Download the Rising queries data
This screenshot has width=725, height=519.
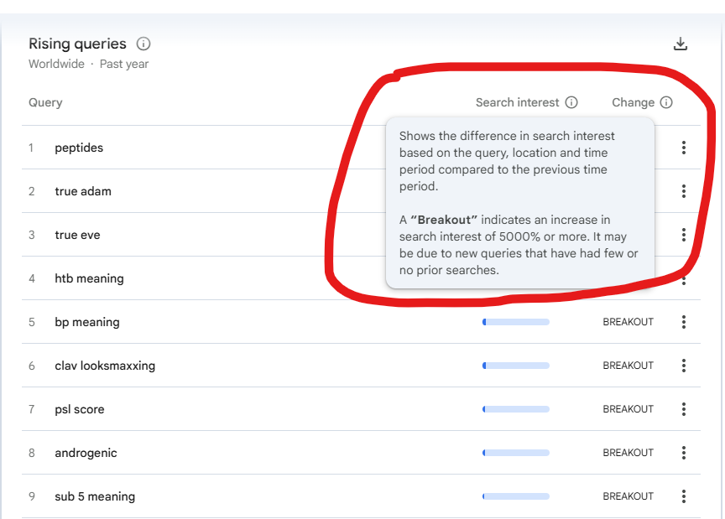click(681, 44)
